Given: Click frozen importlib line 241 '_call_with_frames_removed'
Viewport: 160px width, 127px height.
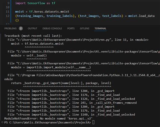Looking at the screenshot, I should pos(72,103).
